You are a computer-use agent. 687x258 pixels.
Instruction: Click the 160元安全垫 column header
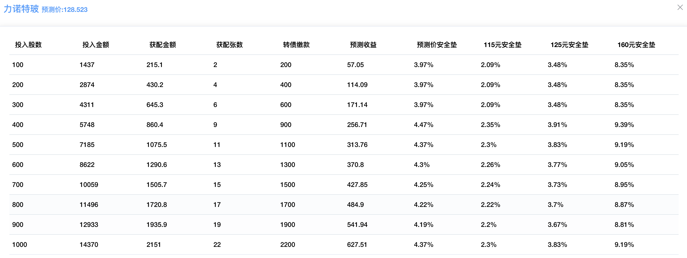click(x=636, y=45)
